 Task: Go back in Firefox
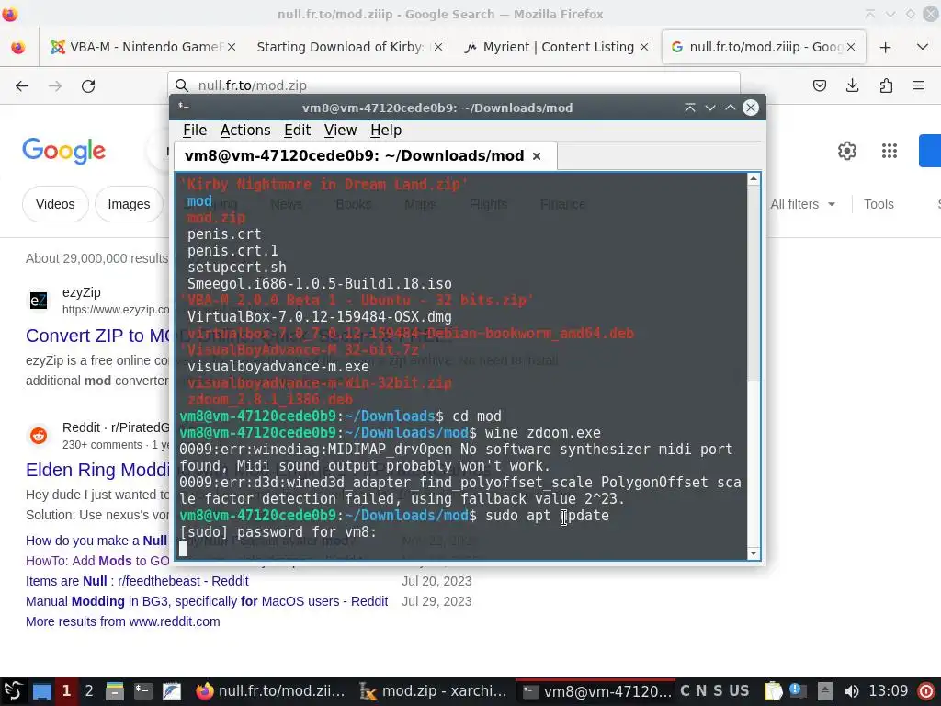(x=22, y=85)
